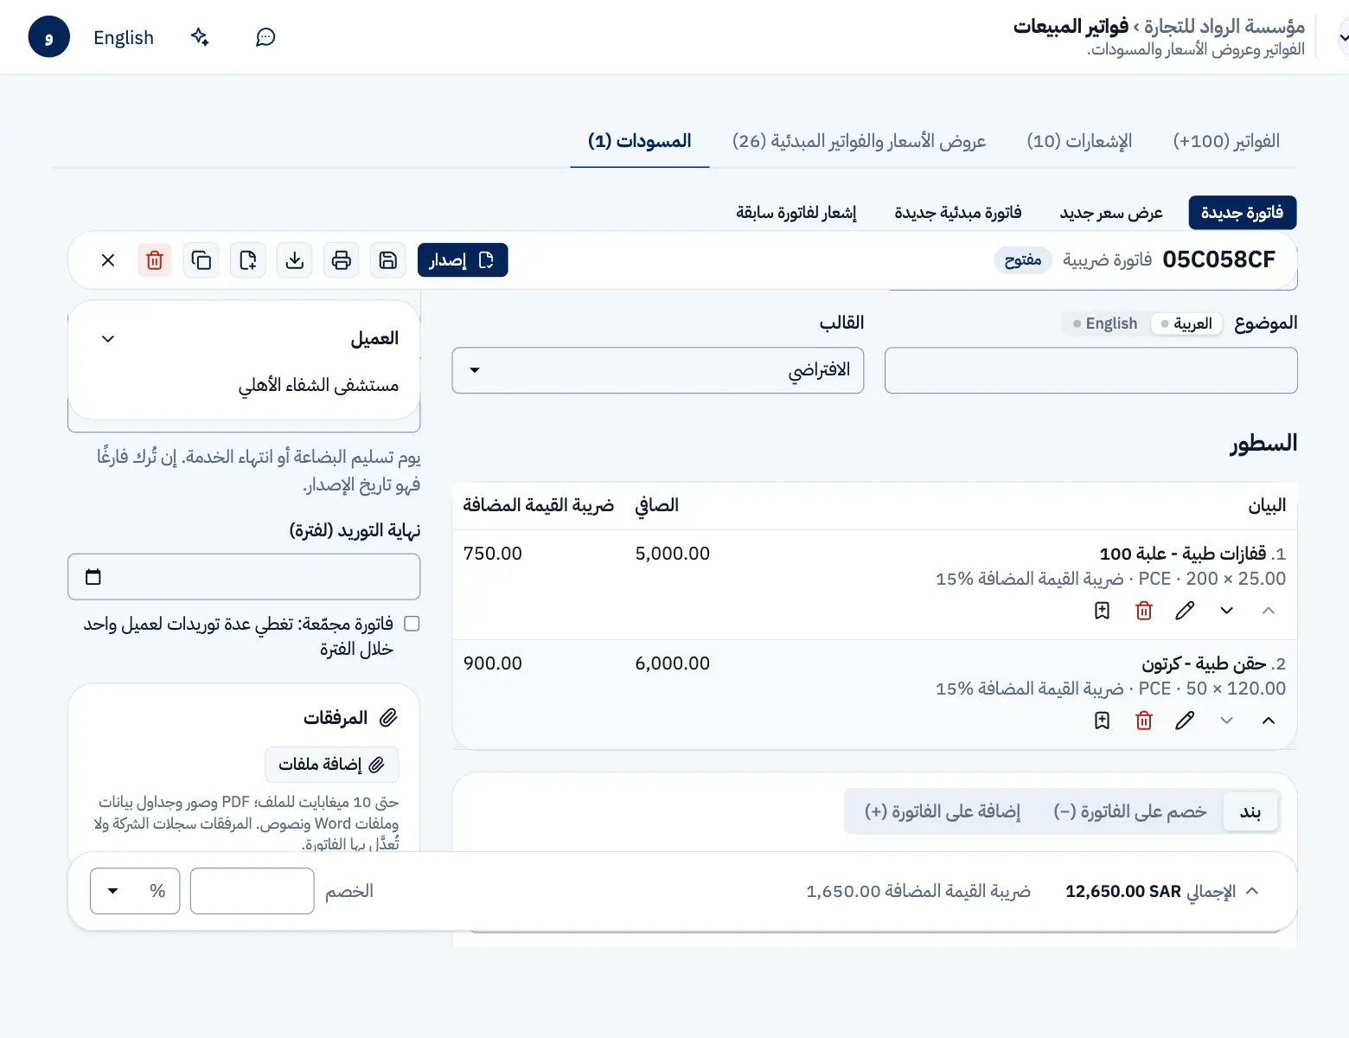1349x1038 pixels.
Task: Select بند line type segment
Action: pos(1250,811)
